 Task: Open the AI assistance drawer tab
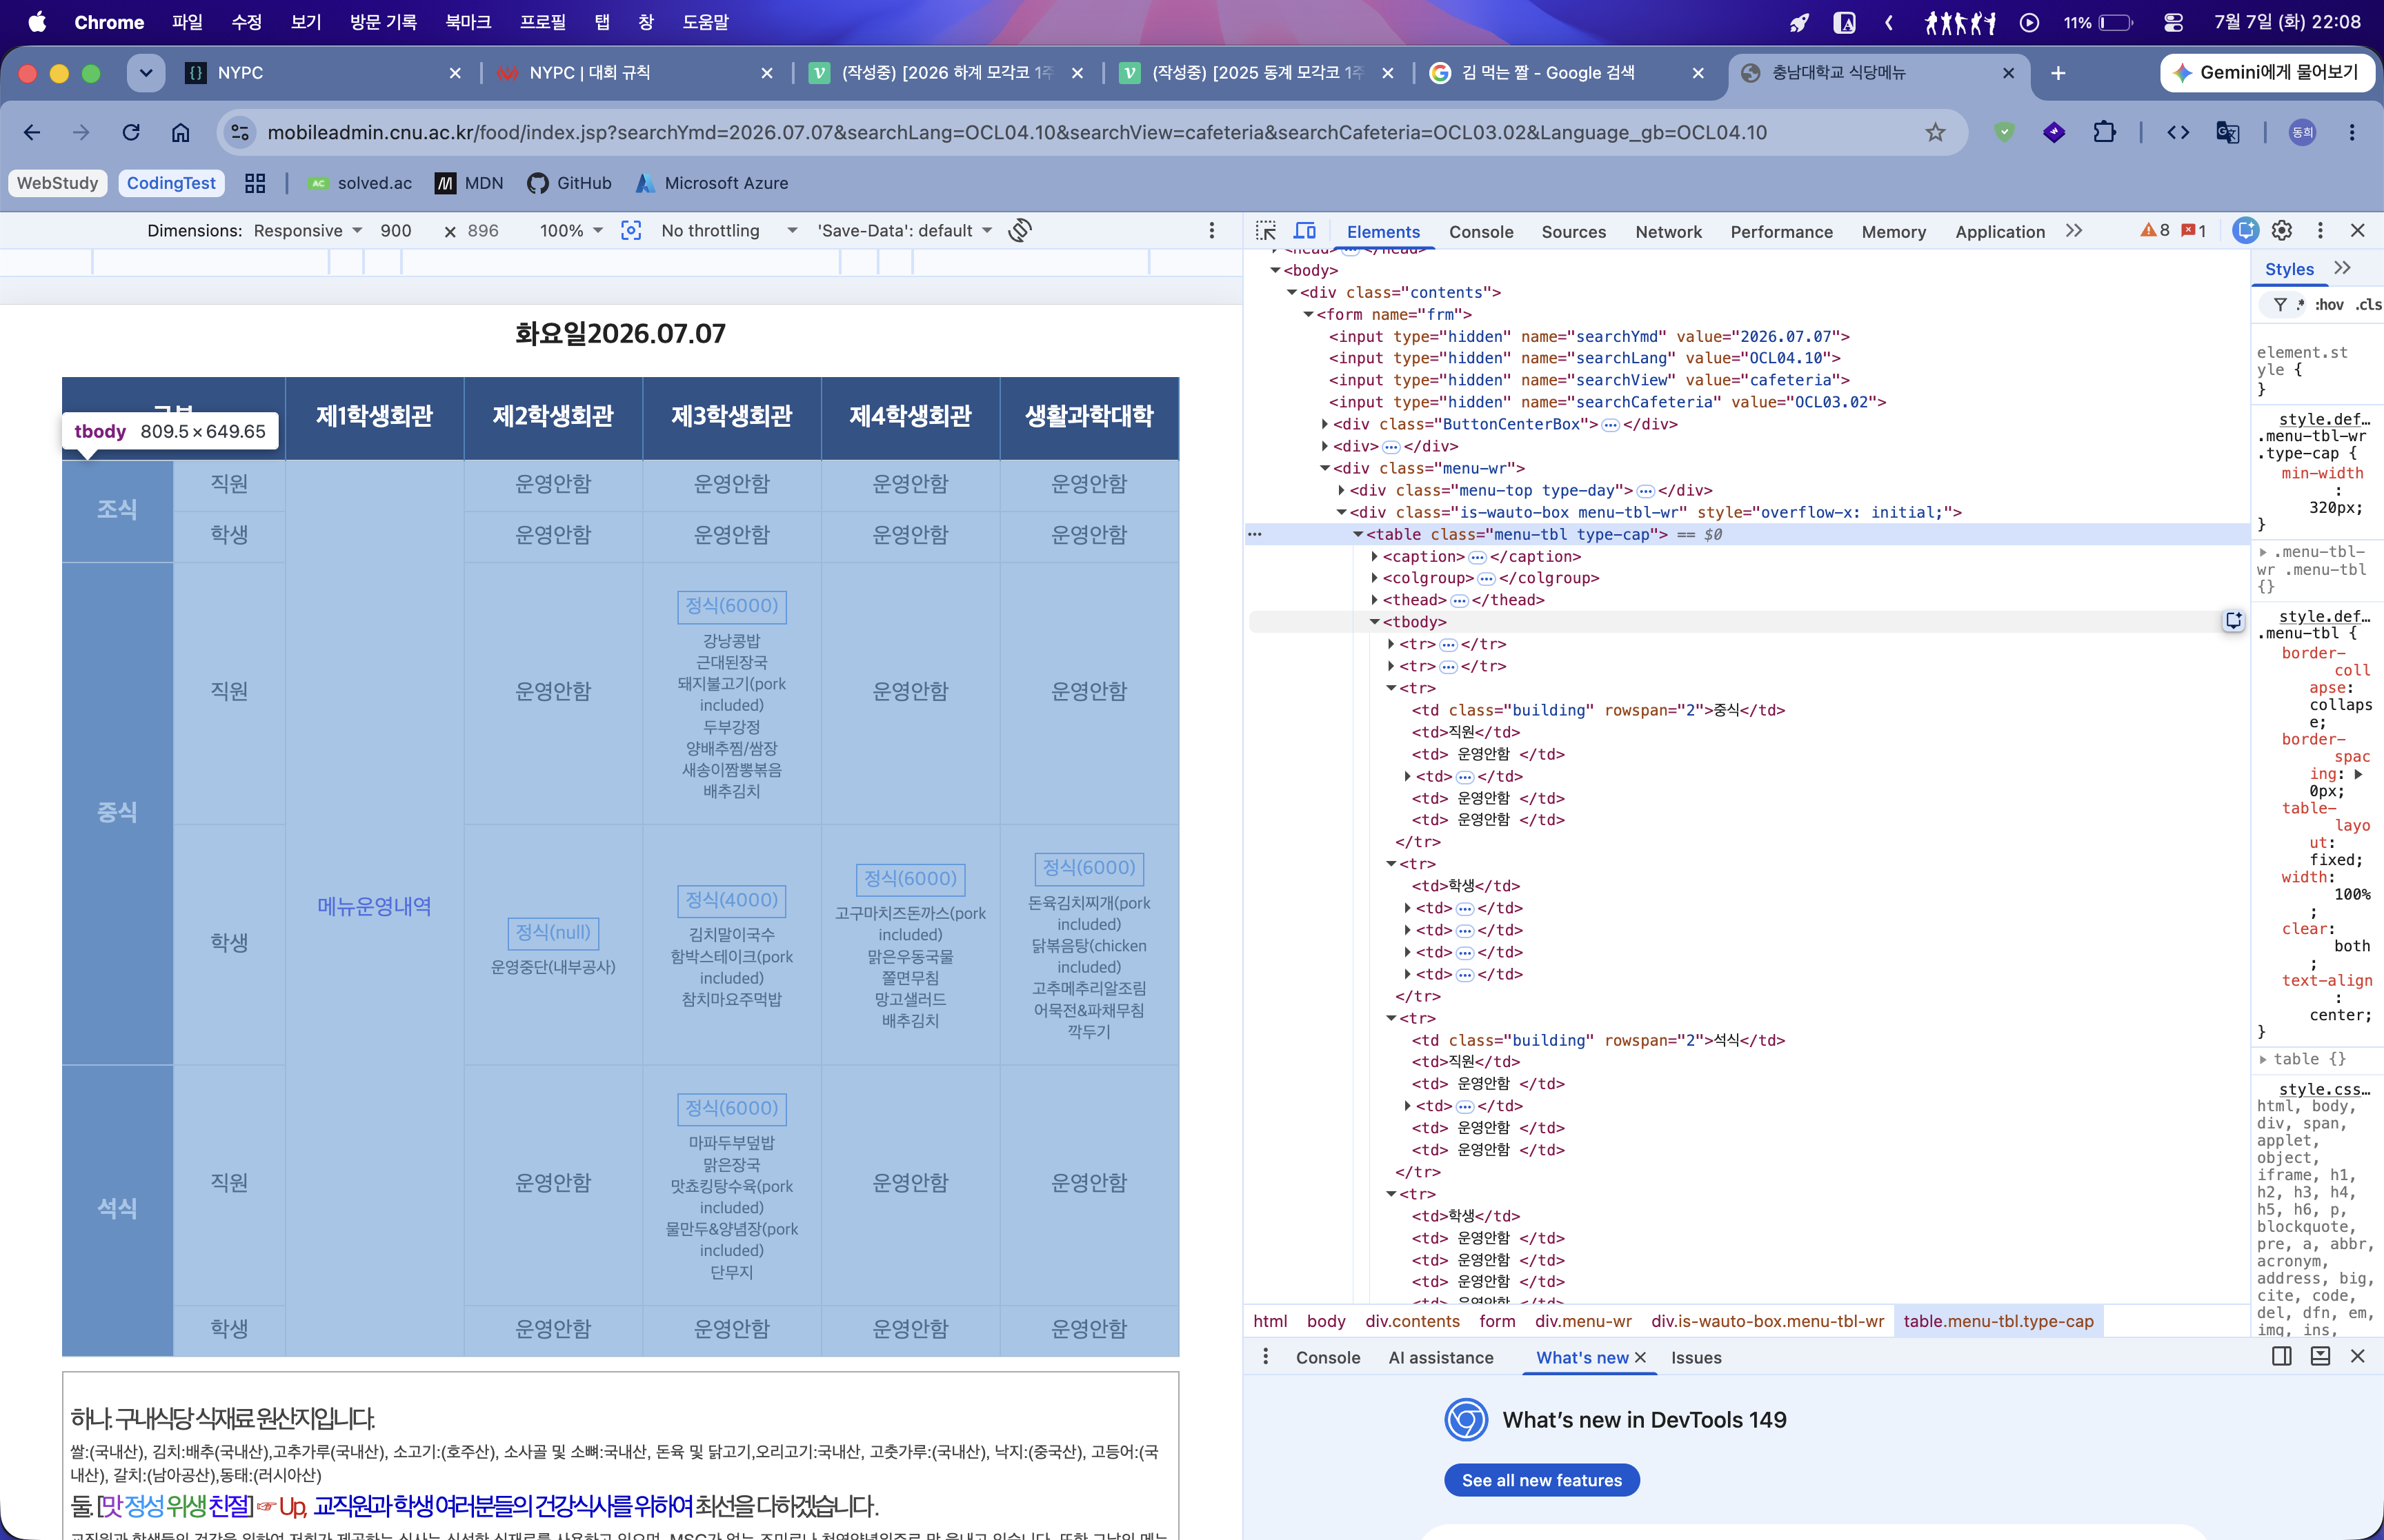1440,1357
